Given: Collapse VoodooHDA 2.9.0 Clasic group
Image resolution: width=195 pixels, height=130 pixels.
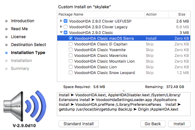Looking at the screenshot, I should point(61,32).
